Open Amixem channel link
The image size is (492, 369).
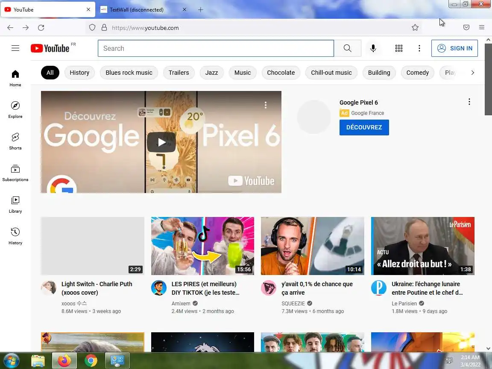point(181,303)
